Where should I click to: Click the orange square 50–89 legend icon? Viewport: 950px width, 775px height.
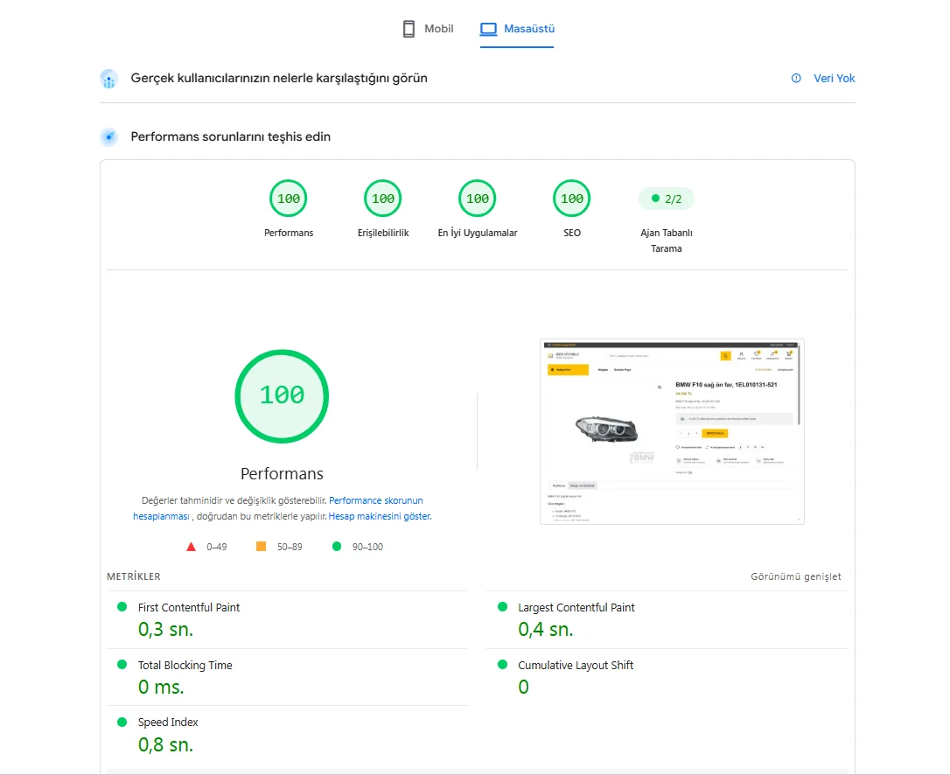pyautogui.click(x=262, y=546)
